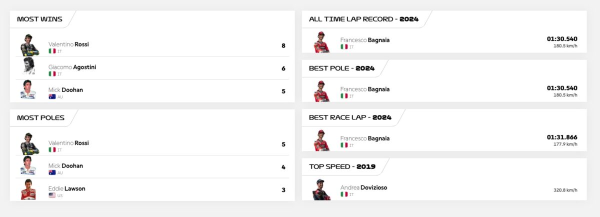Screen dimensions: 600x217
Task: Click Italian flag in Best Pole card
Action: click(344, 96)
